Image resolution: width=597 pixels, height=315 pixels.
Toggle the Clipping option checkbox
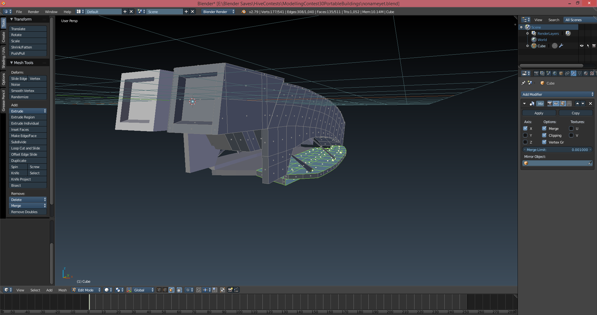[x=544, y=135]
